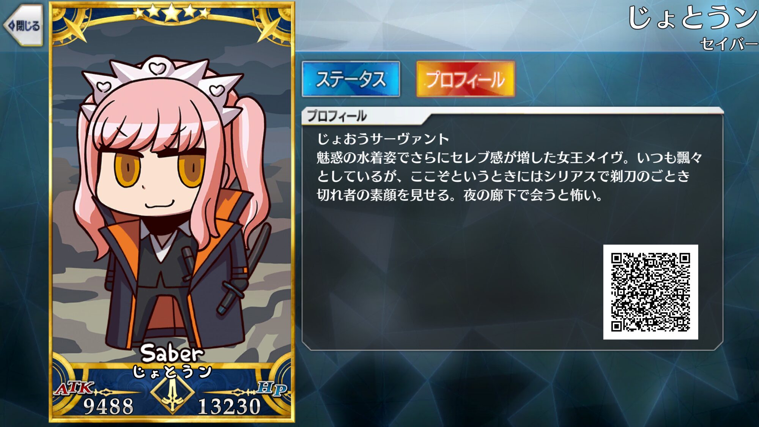Click the 閉じる back arrow button
Image resolution: width=759 pixels, height=427 pixels.
[x=24, y=25]
